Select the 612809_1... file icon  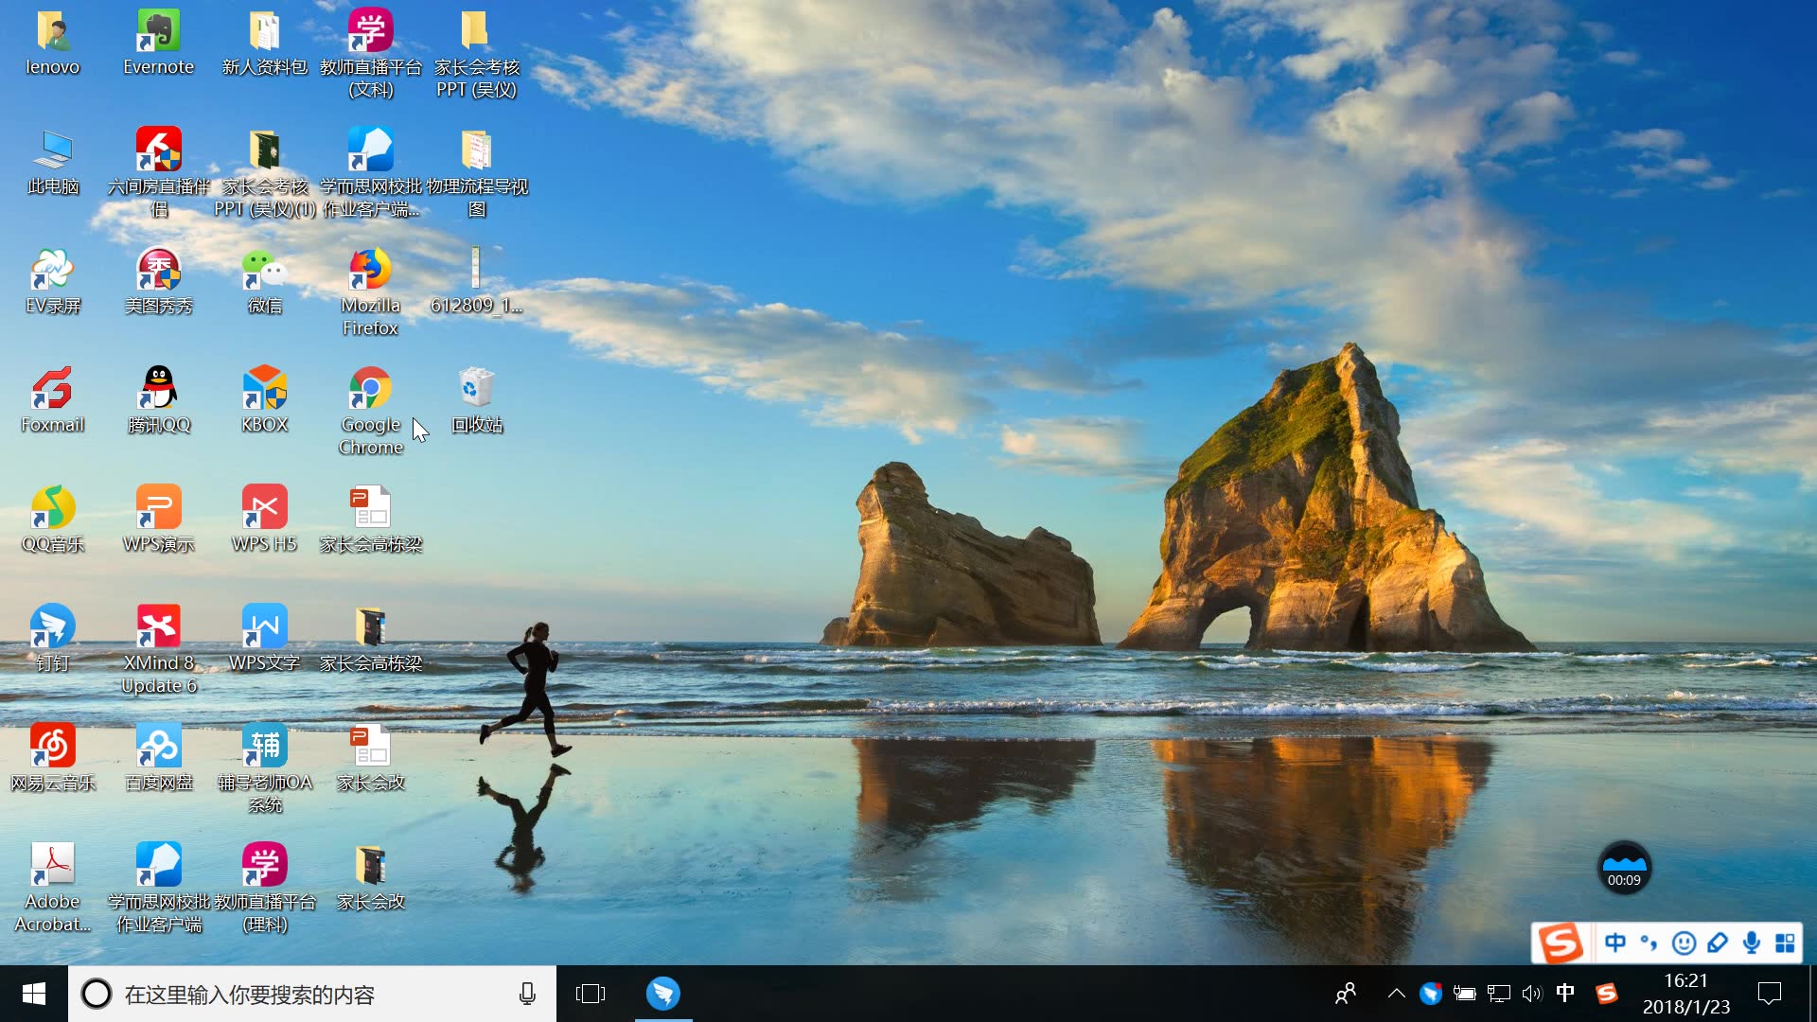(x=477, y=281)
